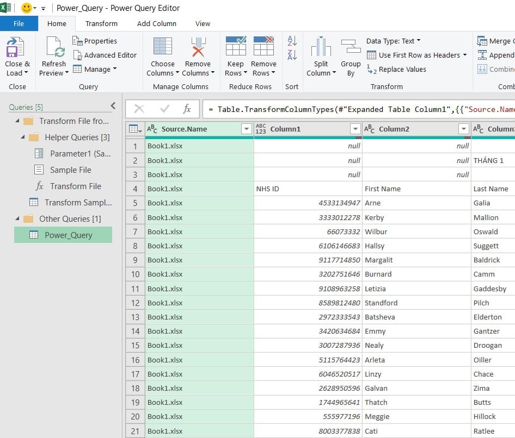Collapse the Helper Queries [3] group
This screenshot has width=515, height=438.
[23, 137]
